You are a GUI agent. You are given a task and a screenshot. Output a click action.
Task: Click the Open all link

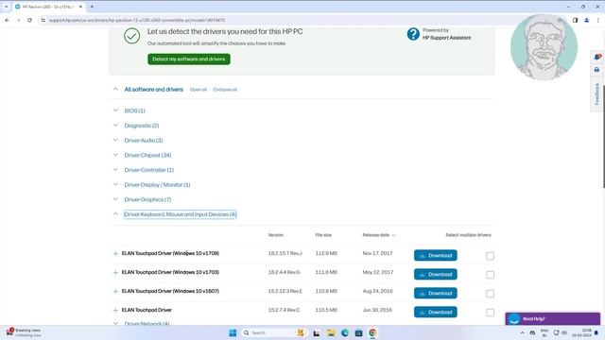pos(198,90)
